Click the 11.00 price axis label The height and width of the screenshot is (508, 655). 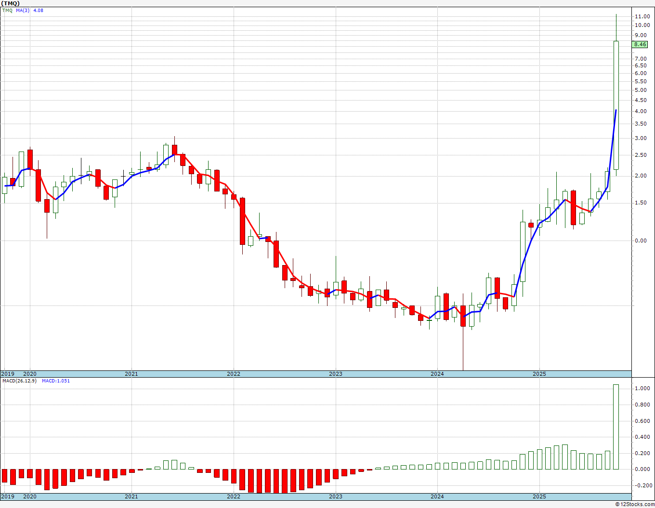pos(642,16)
